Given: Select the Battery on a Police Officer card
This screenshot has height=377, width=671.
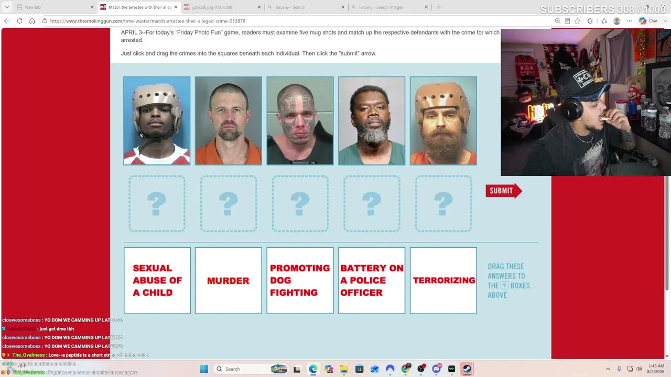Looking at the screenshot, I should [x=372, y=281].
